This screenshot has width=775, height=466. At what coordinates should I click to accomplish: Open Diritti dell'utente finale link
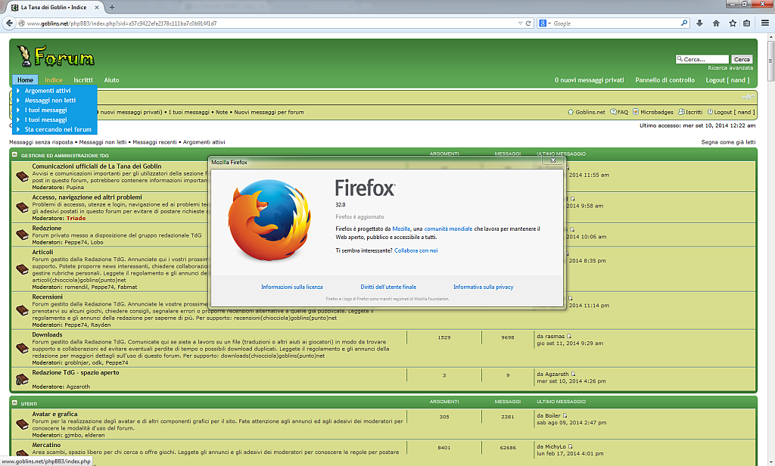388,287
